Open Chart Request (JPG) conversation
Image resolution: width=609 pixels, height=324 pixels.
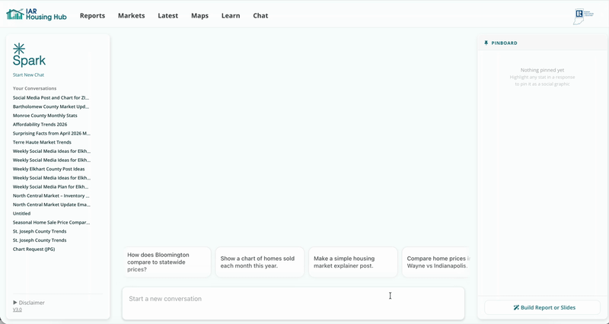coord(33,249)
